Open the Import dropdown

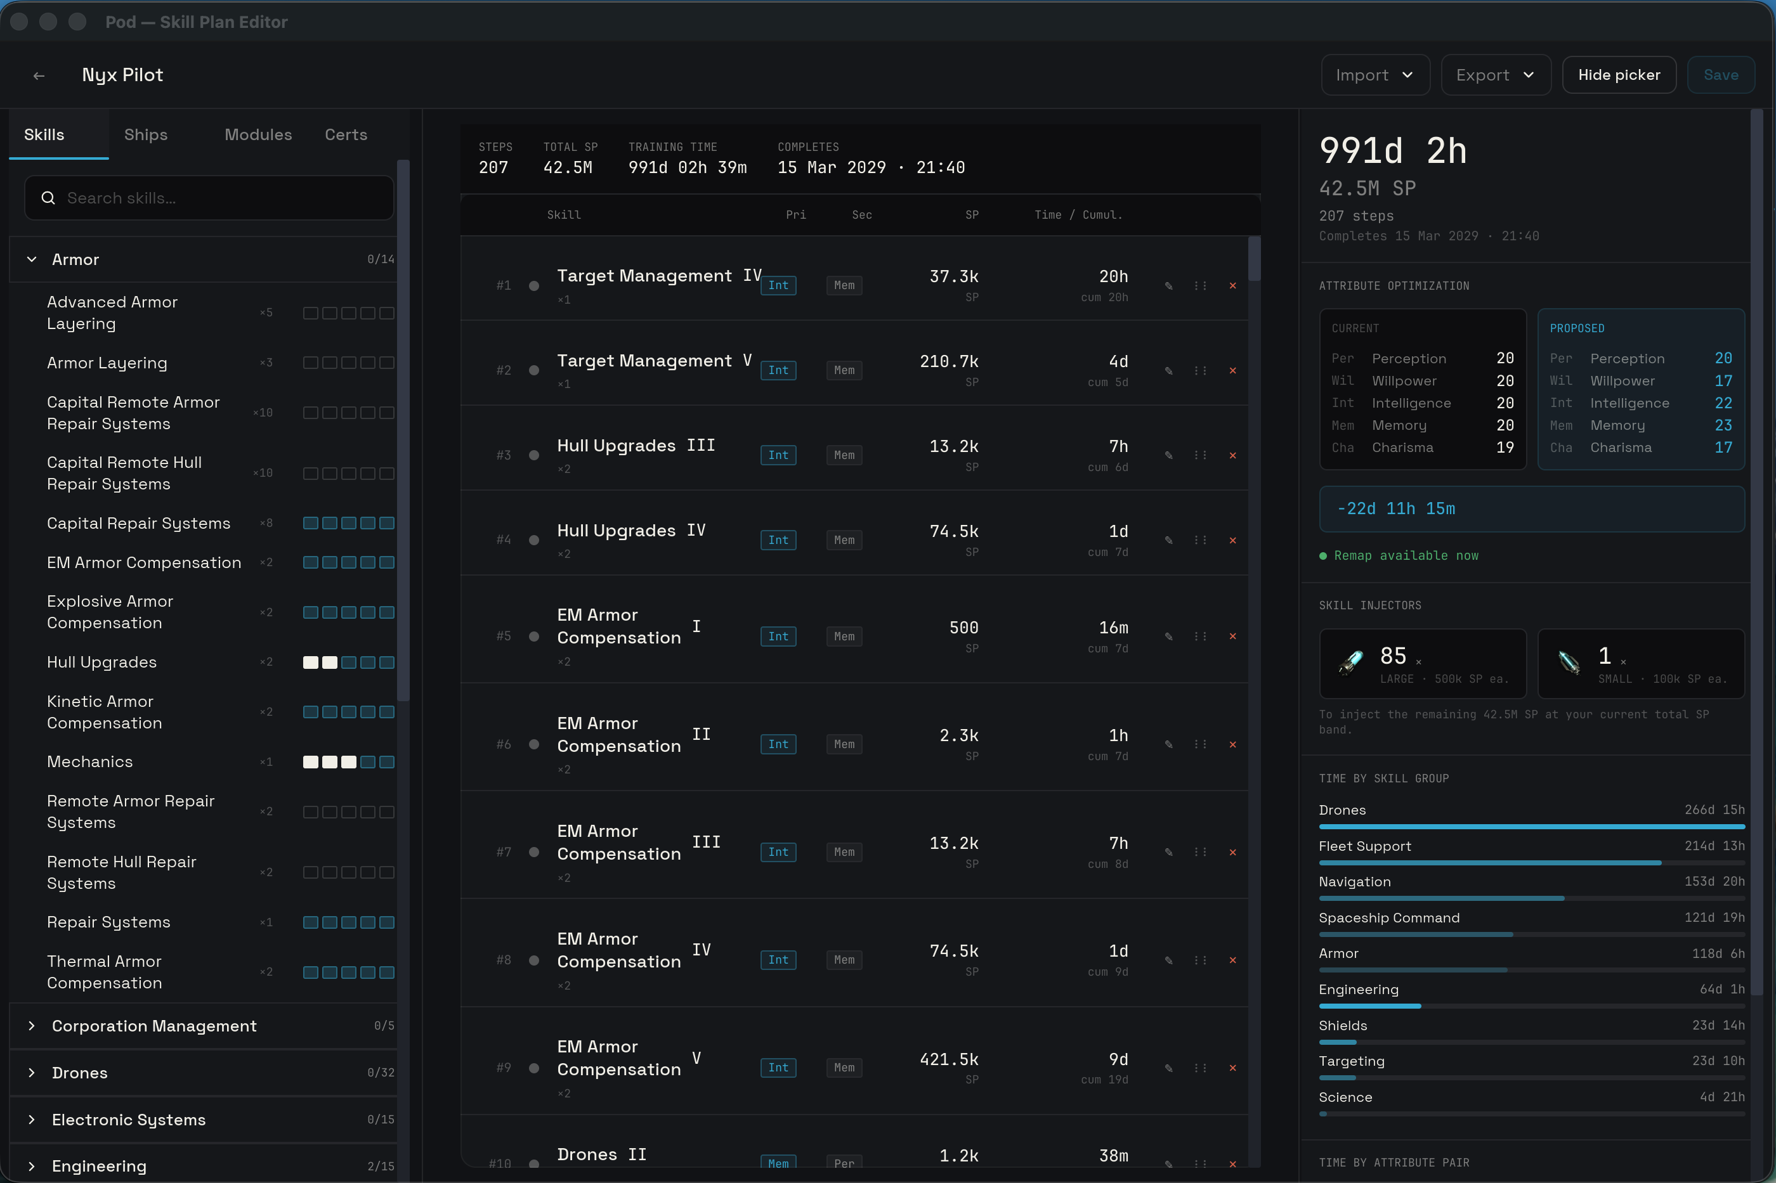pyautogui.click(x=1375, y=75)
